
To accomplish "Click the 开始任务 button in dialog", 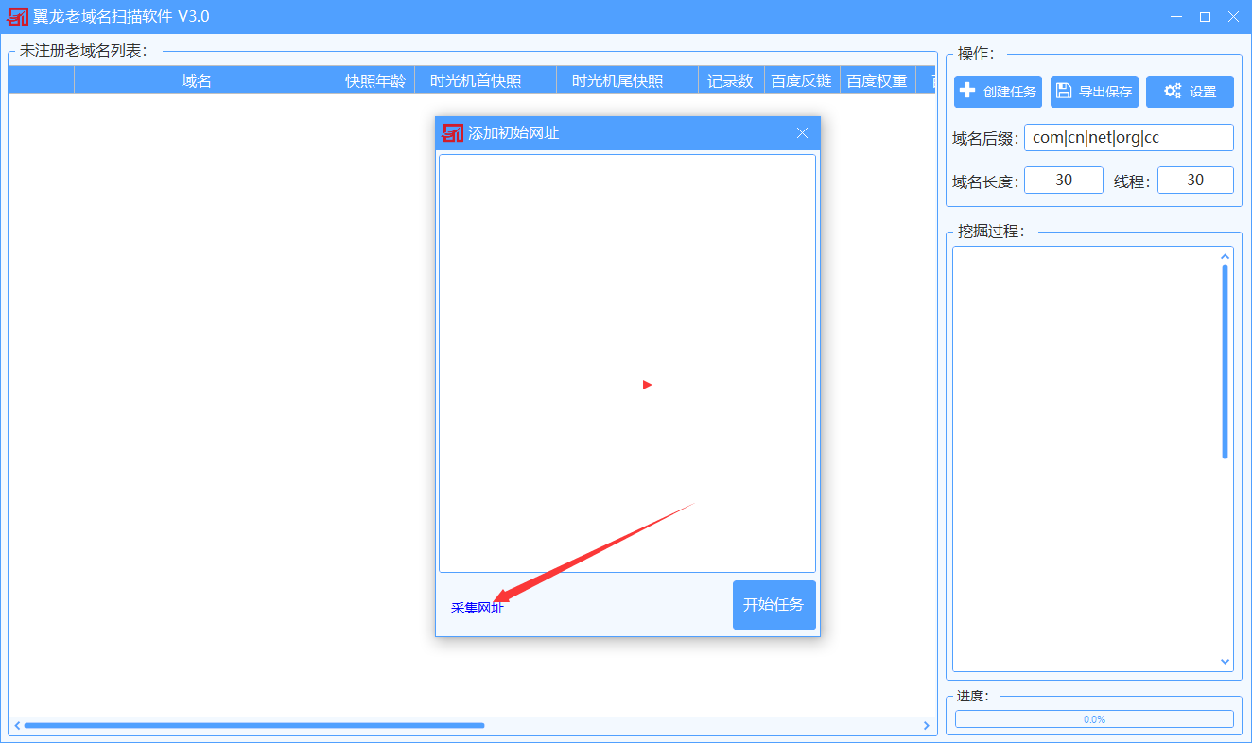I will tap(774, 605).
